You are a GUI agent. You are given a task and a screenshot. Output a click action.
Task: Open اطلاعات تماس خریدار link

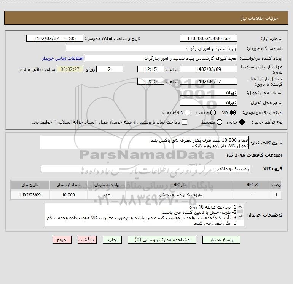pos(63,58)
